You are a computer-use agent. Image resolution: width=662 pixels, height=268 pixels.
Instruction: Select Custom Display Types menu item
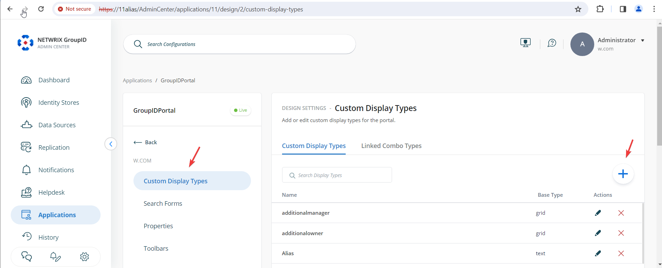(x=192, y=181)
